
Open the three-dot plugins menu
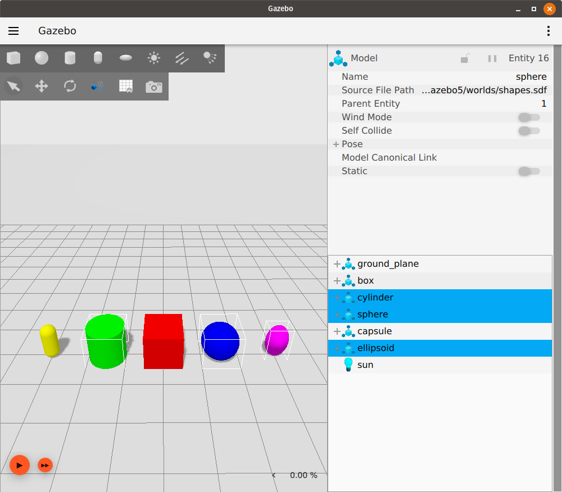pos(549,31)
